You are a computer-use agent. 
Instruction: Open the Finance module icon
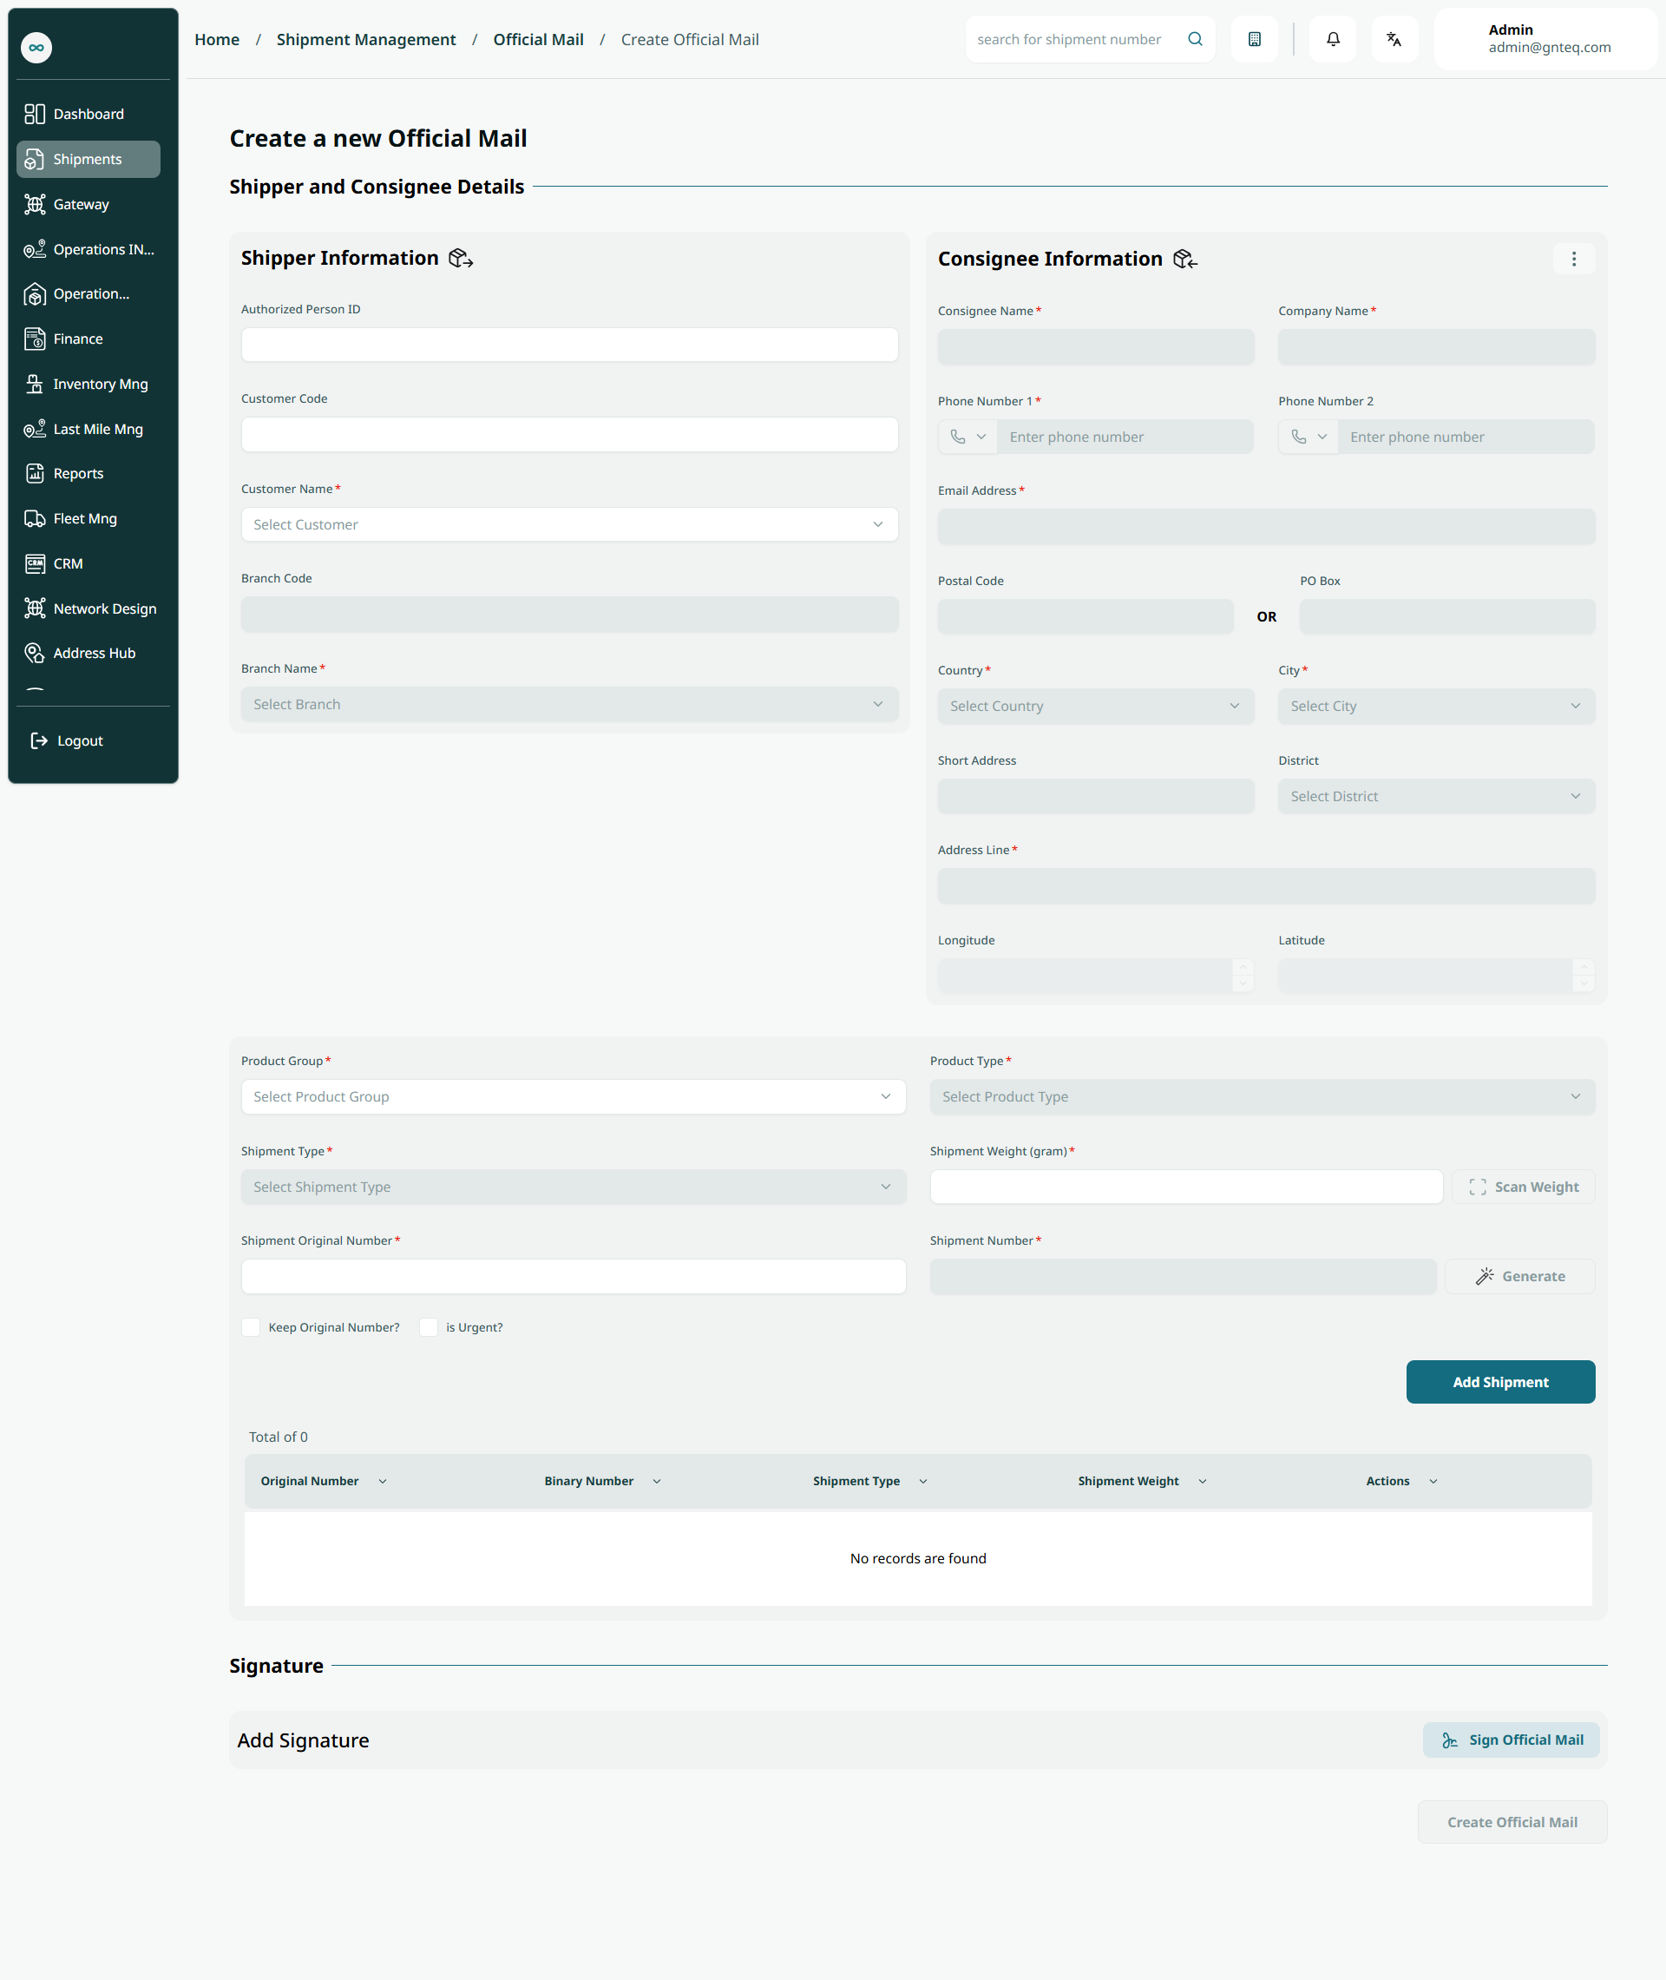coord(34,339)
